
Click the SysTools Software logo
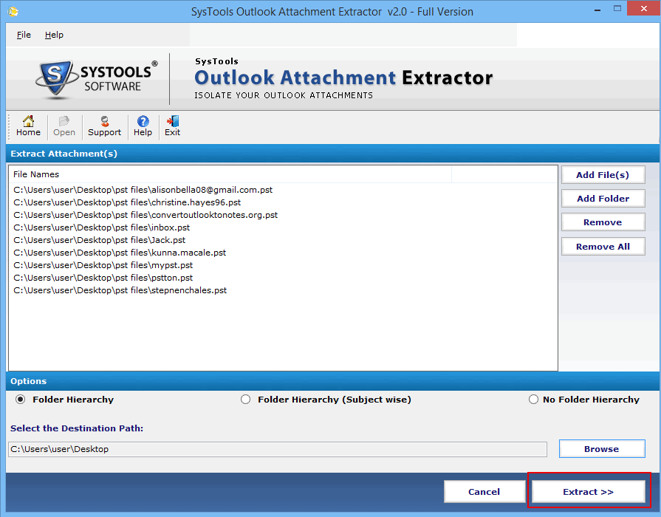point(97,79)
